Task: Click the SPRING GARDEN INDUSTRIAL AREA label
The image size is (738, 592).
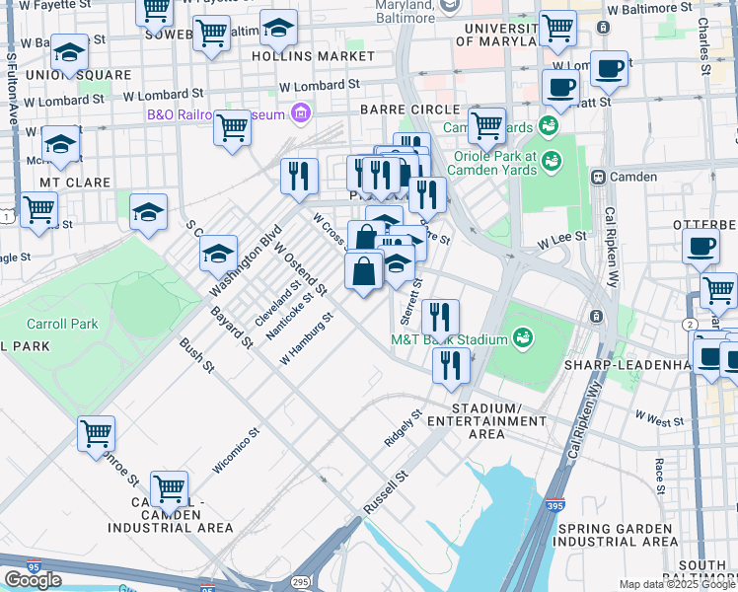Action: click(x=615, y=536)
